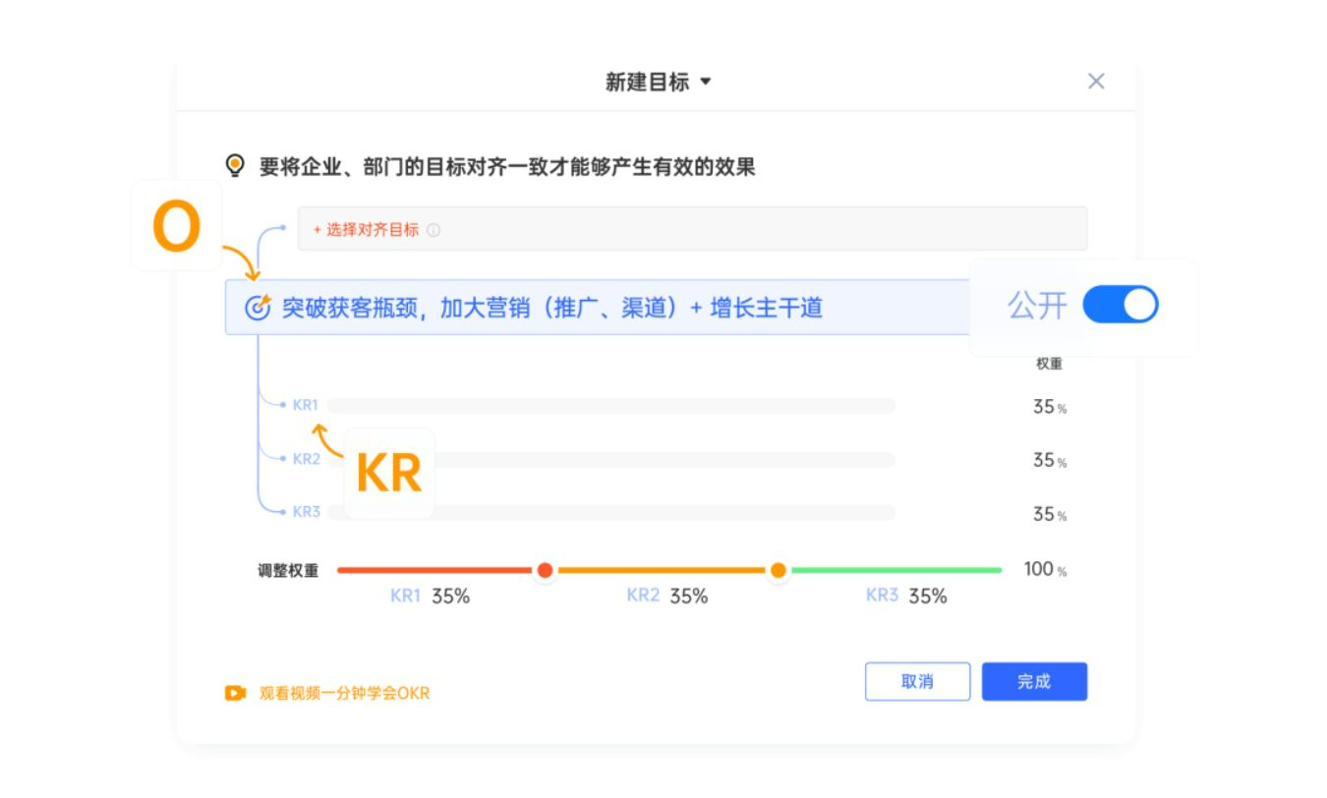Click the red weight slider handle
The width and height of the screenshot is (1327, 798).
click(x=545, y=570)
